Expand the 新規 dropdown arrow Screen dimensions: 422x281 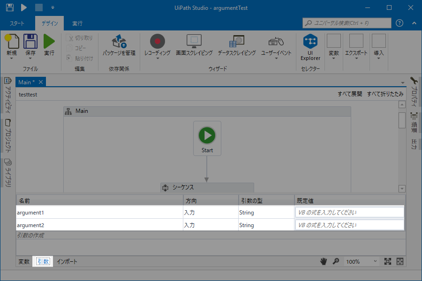tap(12, 59)
